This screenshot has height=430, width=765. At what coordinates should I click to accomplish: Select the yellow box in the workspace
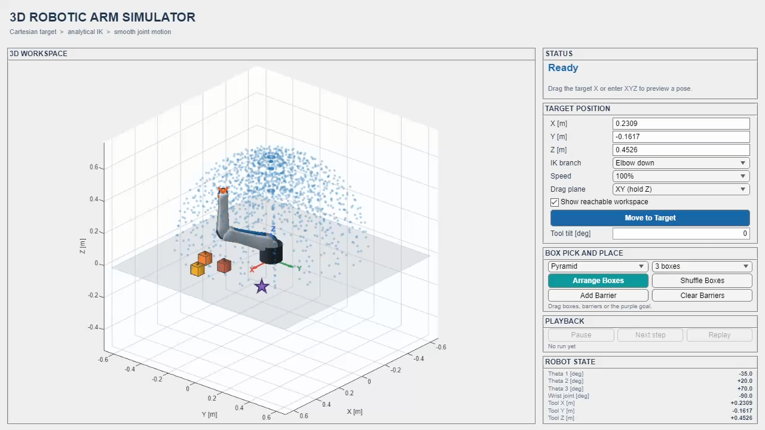point(198,269)
